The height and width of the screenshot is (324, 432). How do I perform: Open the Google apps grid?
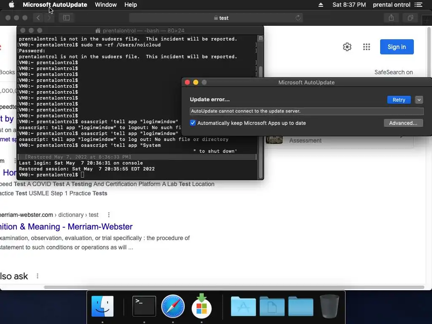coord(367,47)
